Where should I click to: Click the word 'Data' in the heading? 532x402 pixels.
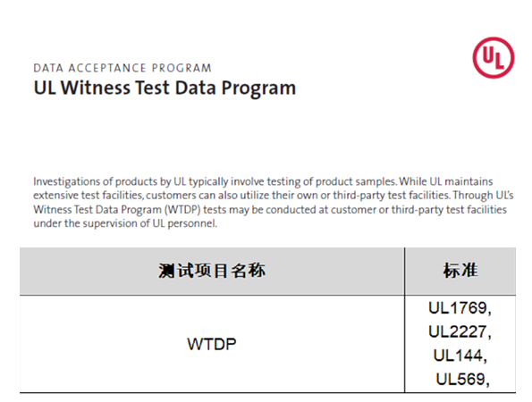pos(196,88)
